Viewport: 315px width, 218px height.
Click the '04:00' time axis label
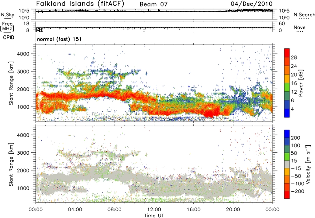(x=75, y=210)
